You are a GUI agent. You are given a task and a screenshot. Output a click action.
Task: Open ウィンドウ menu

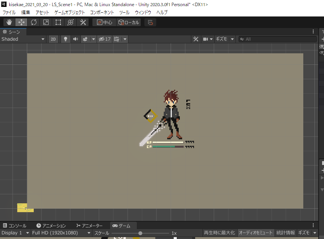click(143, 12)
